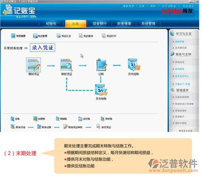Select the 凭证整理 icon

(36, 36)
